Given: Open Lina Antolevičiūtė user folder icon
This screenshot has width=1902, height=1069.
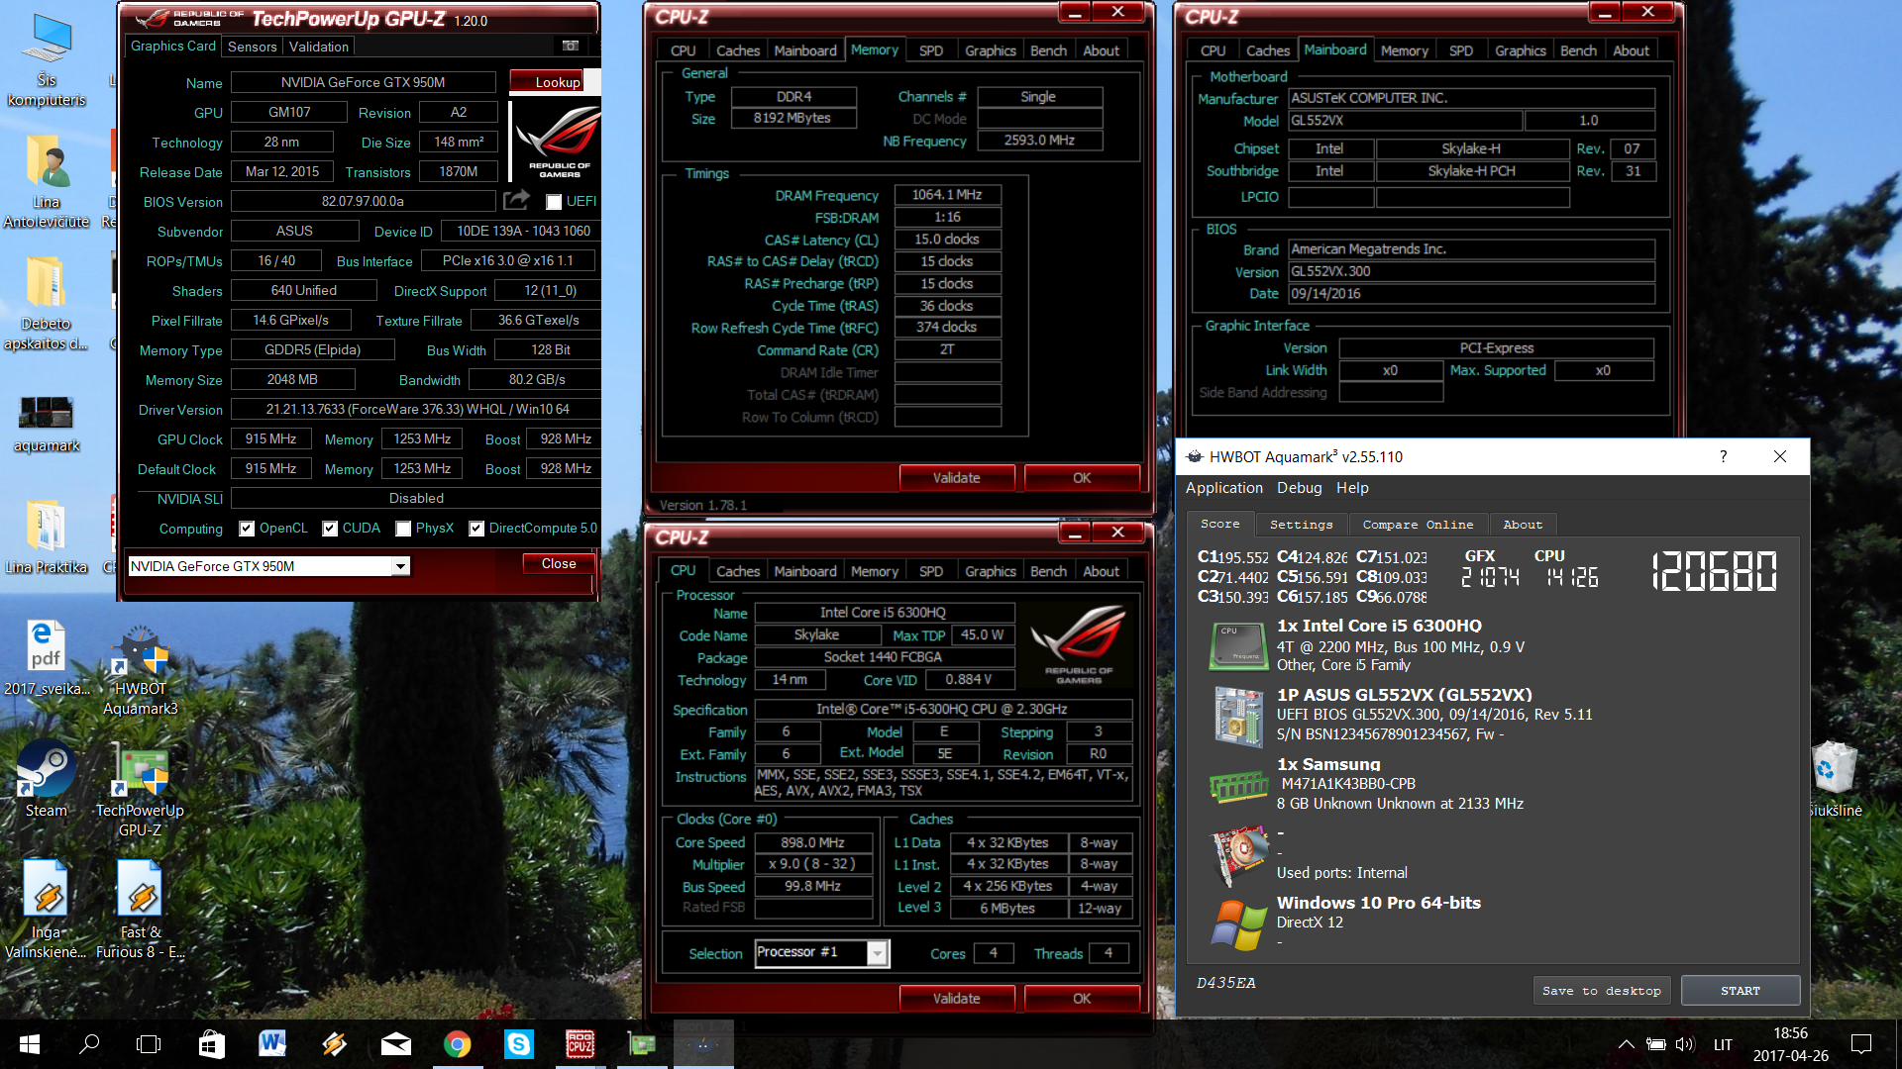Looking at the screenshot, I should pyautogui.click(x=47, y=182).
